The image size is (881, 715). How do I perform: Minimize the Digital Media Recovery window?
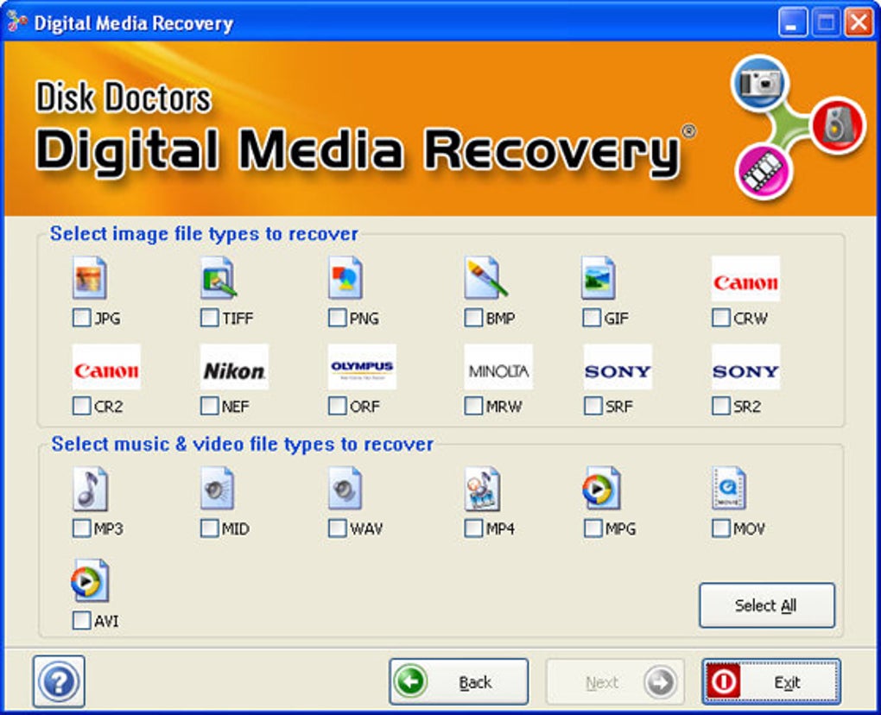[x=792, y=23]
